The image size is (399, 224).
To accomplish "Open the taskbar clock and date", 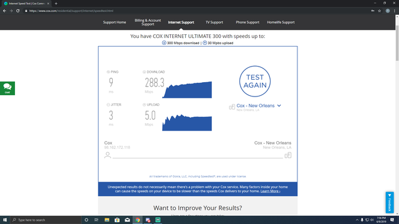I will [x=381, y=220].
